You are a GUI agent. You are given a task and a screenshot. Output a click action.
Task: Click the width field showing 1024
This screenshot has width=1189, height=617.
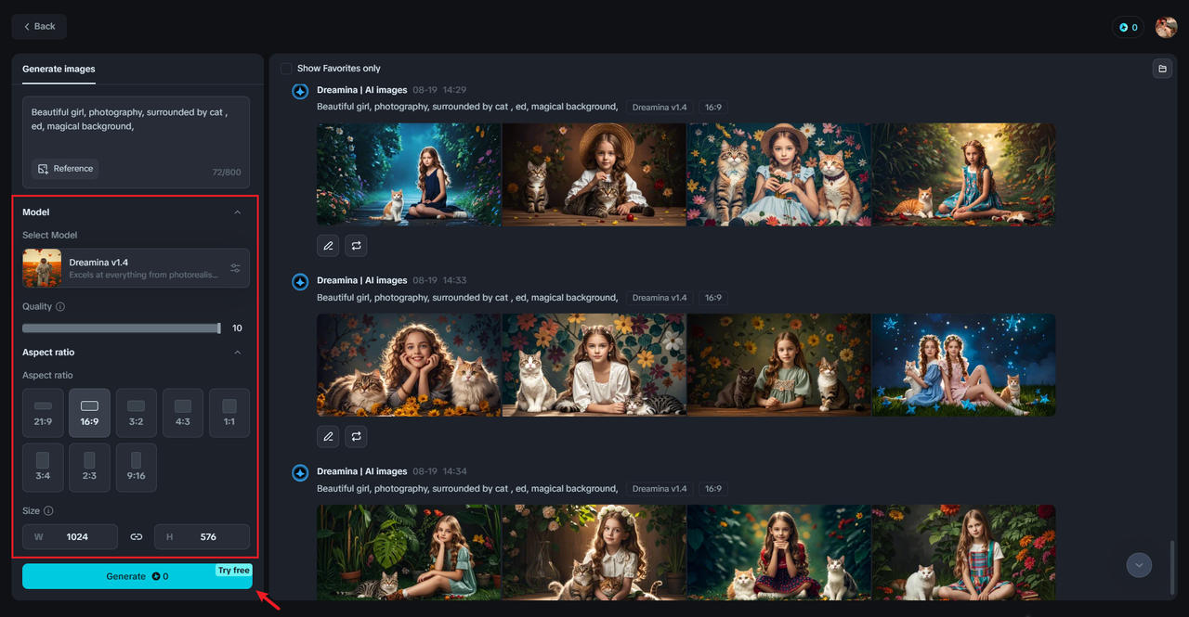pos(70,536)
